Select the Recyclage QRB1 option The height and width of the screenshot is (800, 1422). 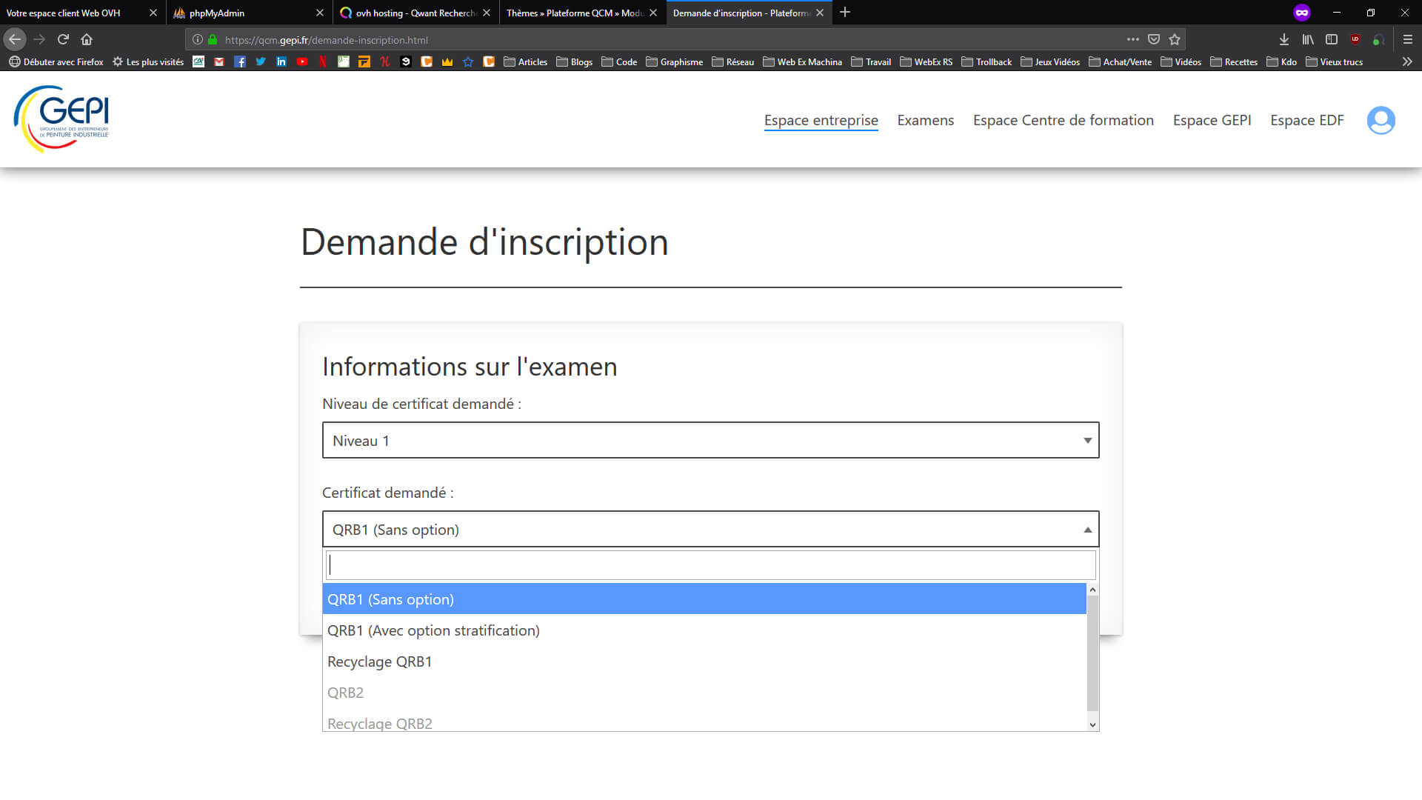pos(704,661)
